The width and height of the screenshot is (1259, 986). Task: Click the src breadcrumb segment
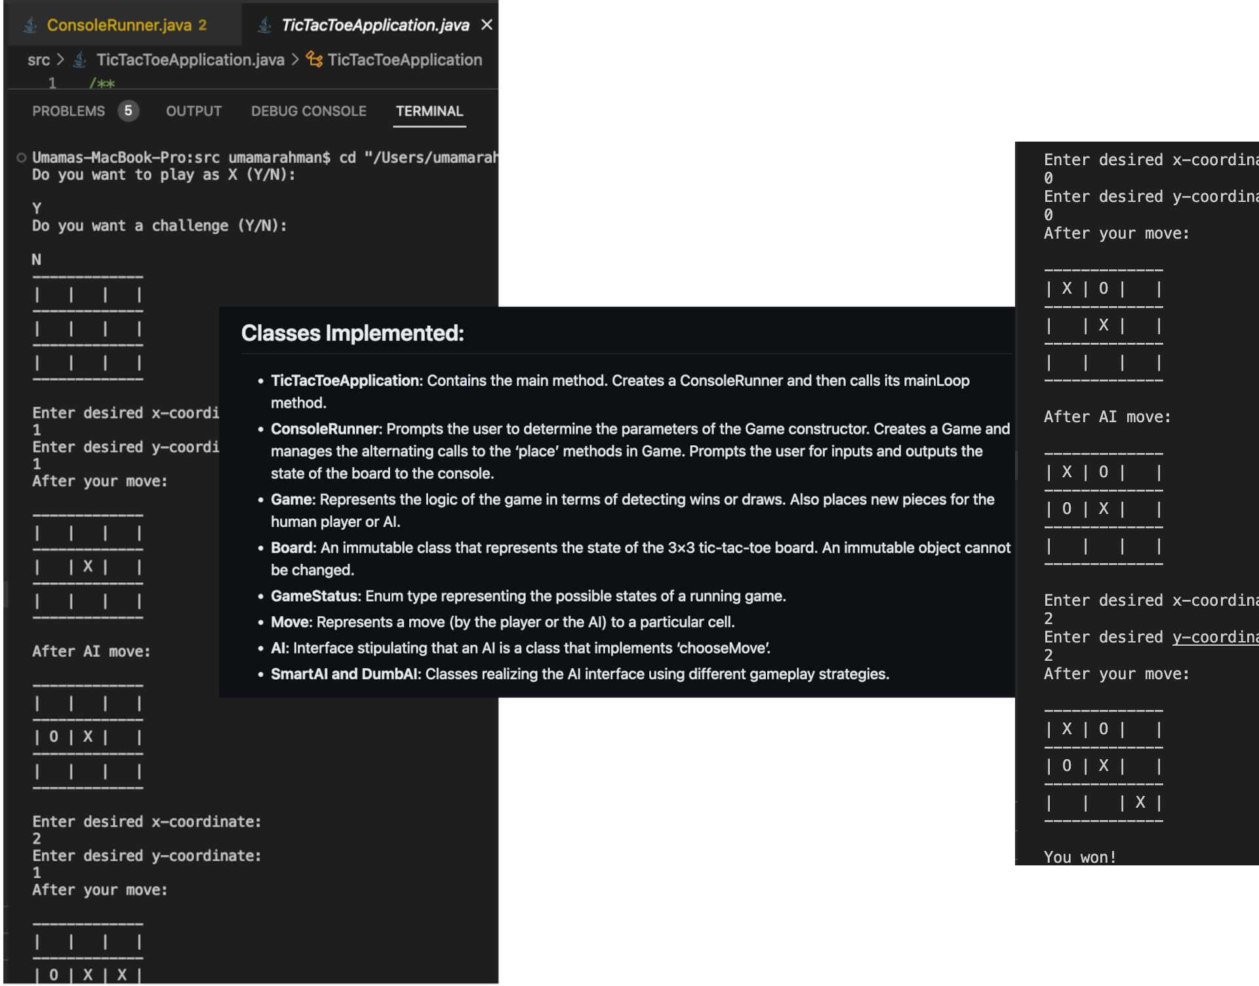point(39,60)
